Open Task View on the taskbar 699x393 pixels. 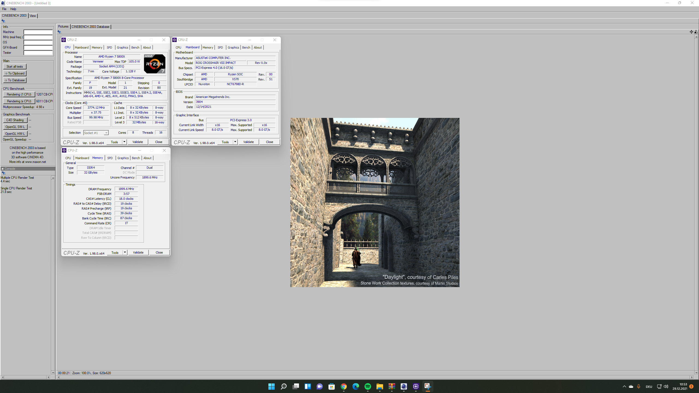pyautogui.click(x=295, y=386)
